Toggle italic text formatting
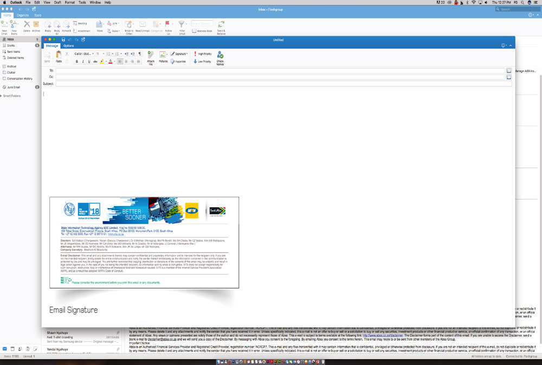The height and width of the screenshot is (365, 542). [x=83, y=62]
